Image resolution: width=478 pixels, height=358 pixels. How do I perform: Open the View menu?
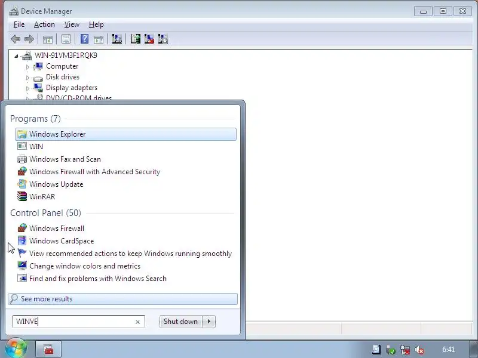[72, 24]
